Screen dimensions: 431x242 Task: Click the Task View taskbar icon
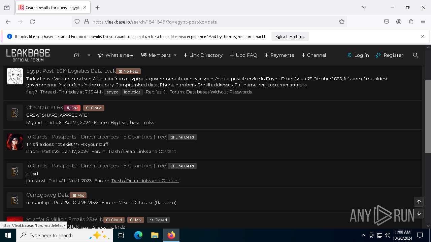click(x=121, y=236)
